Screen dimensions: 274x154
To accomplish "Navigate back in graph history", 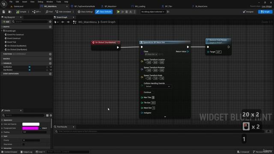I will coord(63,22).
